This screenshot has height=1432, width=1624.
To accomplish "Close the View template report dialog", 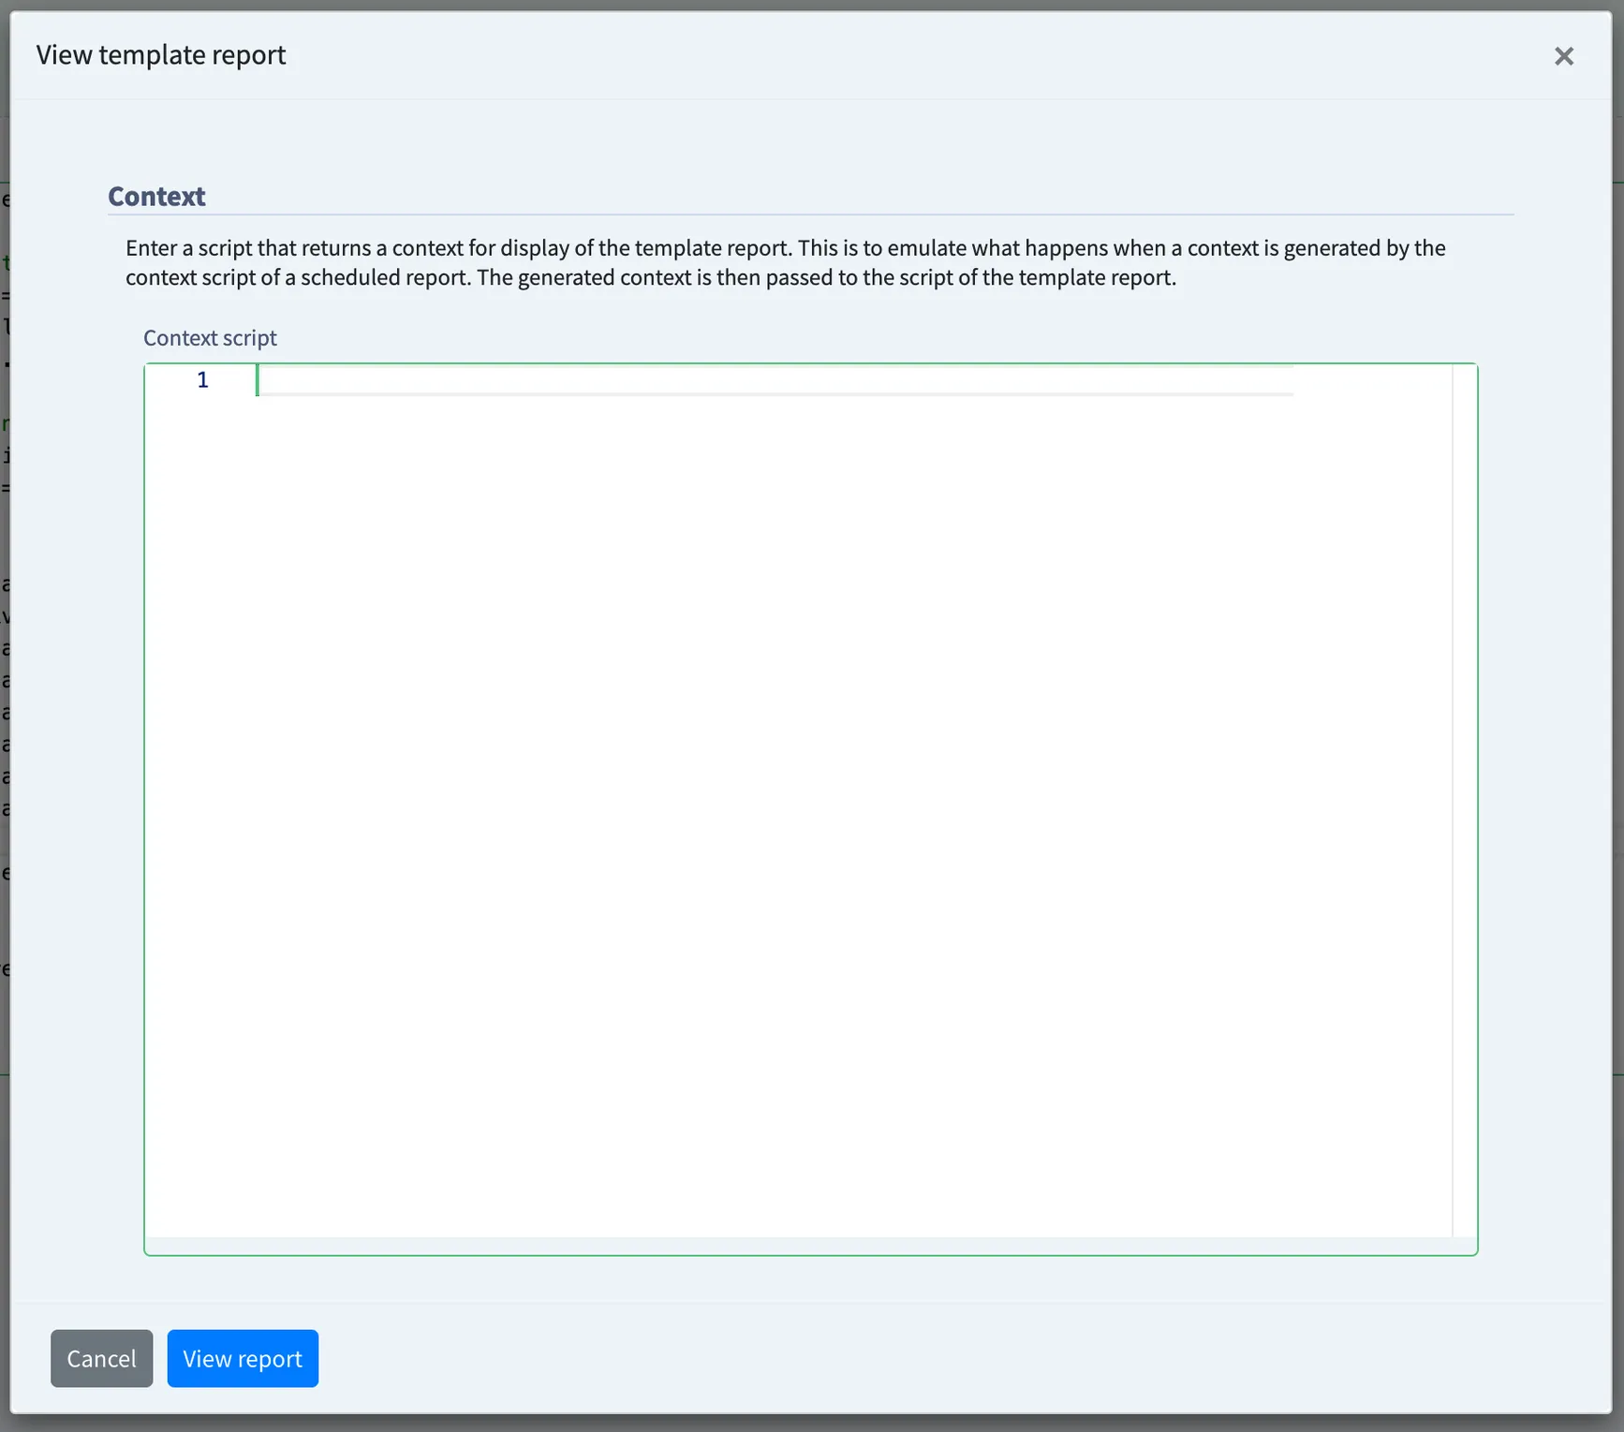I will 1563,56.
